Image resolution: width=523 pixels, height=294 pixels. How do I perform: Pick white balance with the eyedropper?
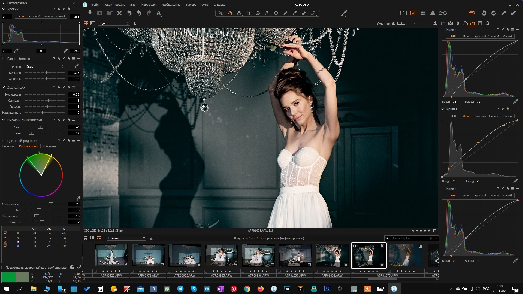[77, 66]
